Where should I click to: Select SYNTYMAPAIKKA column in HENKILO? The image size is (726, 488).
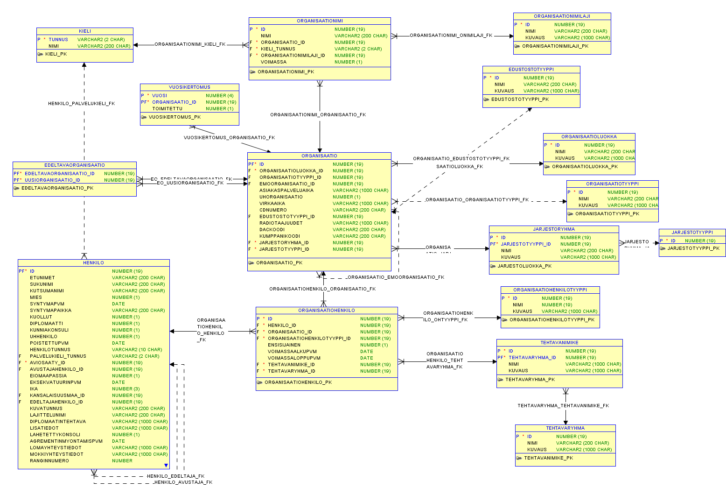tap(93, 311)
